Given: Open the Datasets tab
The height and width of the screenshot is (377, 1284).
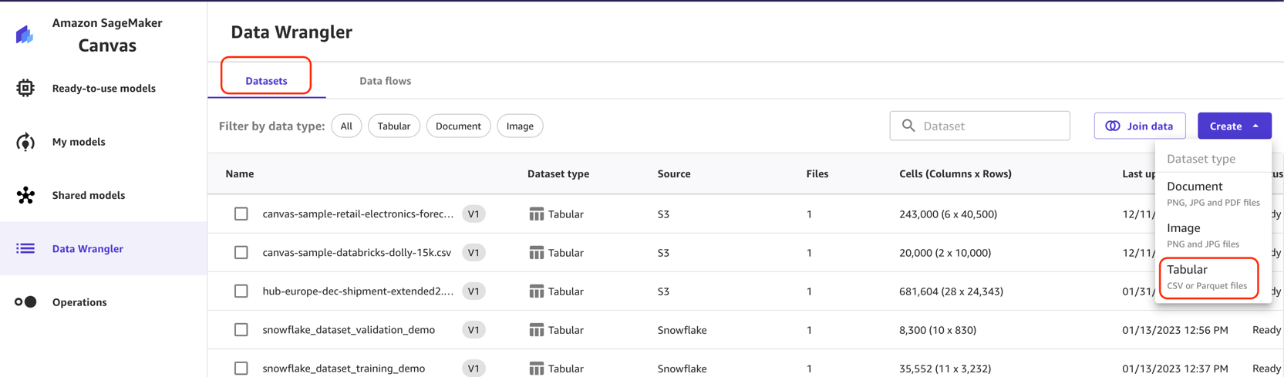Looking at the screenshot, I should pyautogui.click(x=266, y=81).
